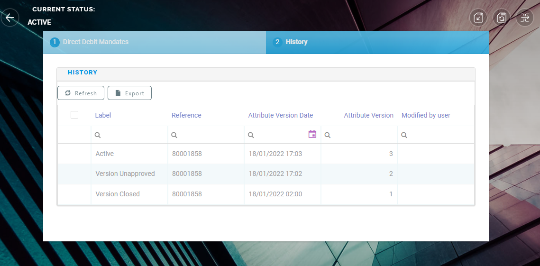
Task: Click the SD card reload icon
Action: coord(502,18)
